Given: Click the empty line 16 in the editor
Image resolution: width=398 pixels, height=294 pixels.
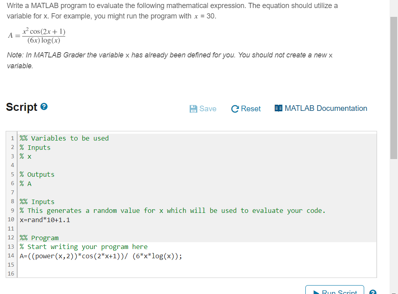Looking at the screenshot, I should point(81,274).
